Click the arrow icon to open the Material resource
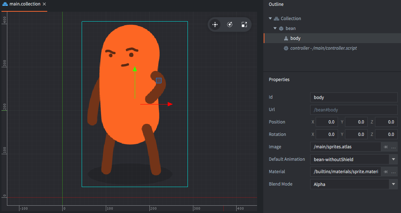The image size is (401, 213). point(385,172)
